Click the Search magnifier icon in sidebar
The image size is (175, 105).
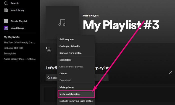[x=6, y=3]
